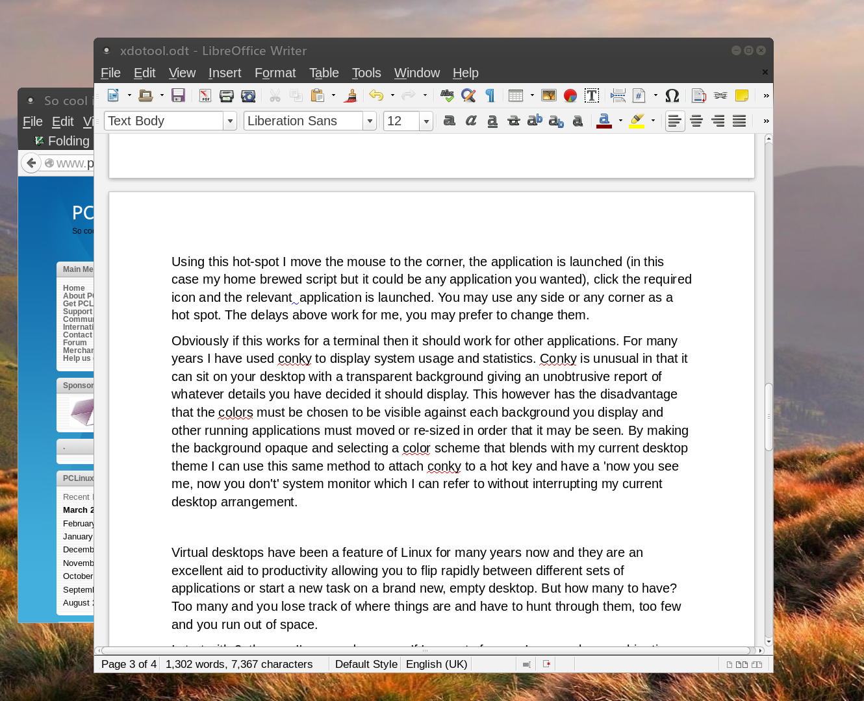The width and height of the screenshot is (864, 701).
Task: Justify paragraph text
Action: tap(739, 121)
